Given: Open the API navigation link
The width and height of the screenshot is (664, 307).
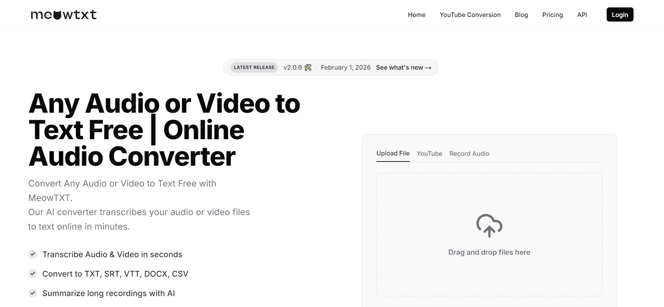Looking at the screenshot, I should pos(582,15).
